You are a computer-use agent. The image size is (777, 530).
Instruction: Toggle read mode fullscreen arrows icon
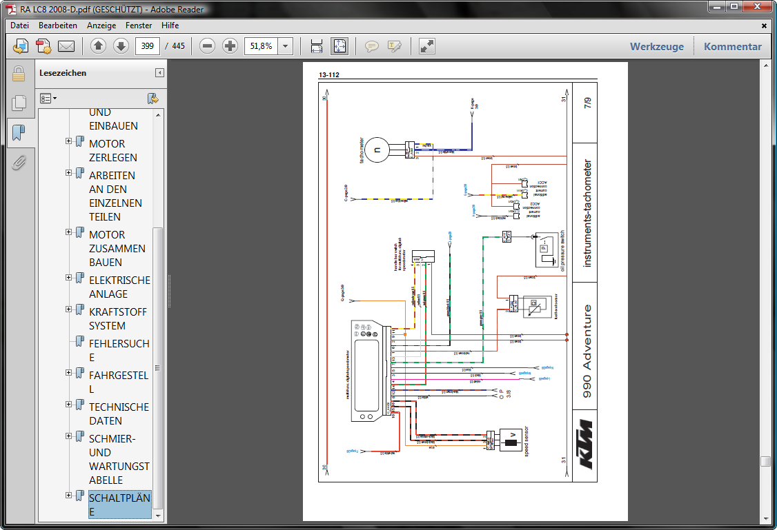pyautogui.click(x=427, y=46)
